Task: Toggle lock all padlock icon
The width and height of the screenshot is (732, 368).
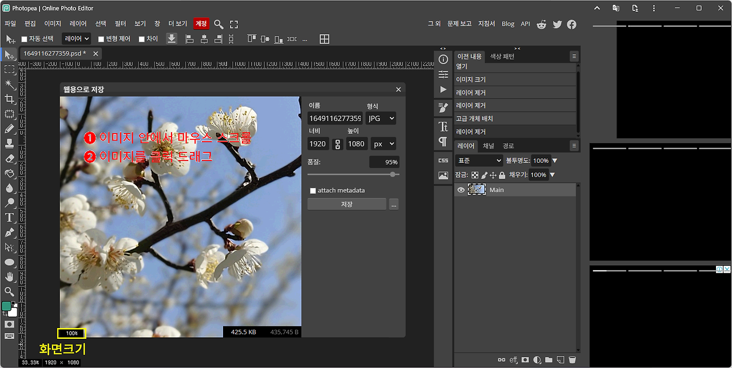Action: 502,175
